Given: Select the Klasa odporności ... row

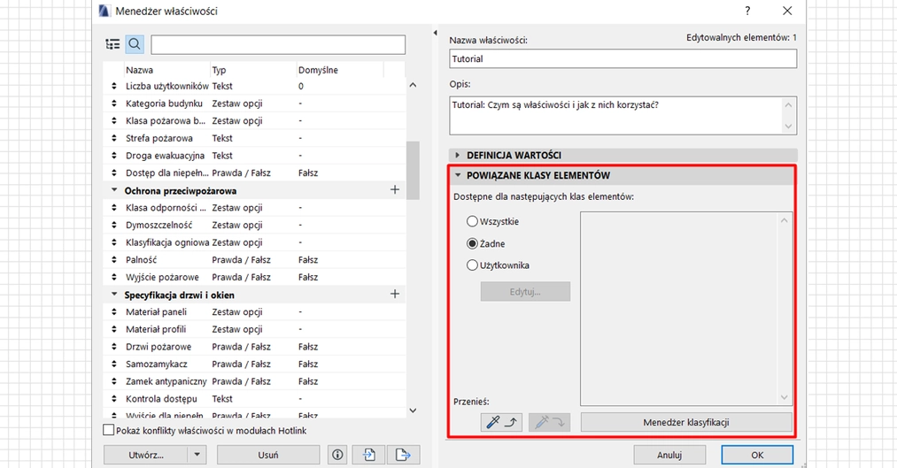Looking at the screenshot, I should pyautogui.click(x=254, y=207).
